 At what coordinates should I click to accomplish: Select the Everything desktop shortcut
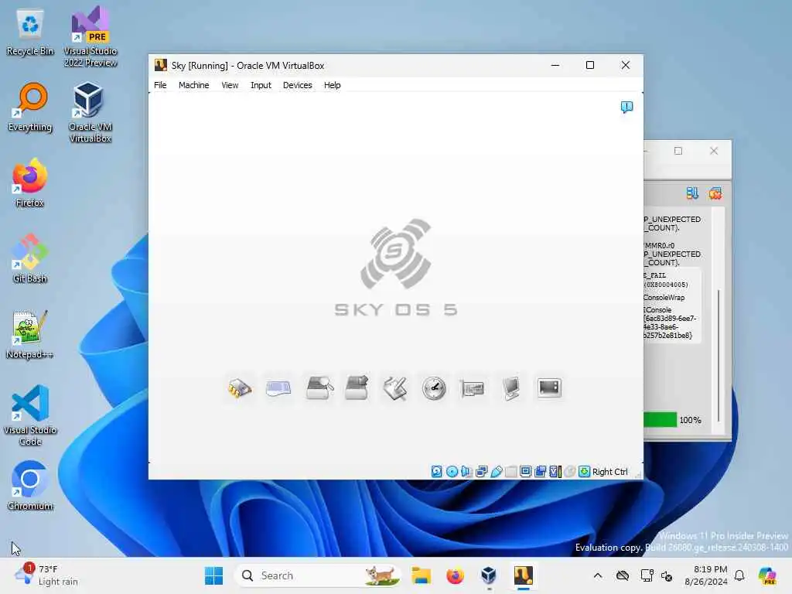tap(30, 107)
